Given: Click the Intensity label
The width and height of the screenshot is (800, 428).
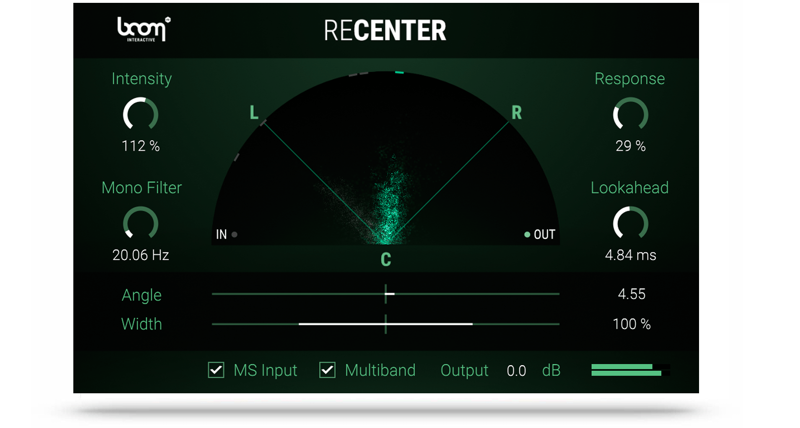Looking at the screenshot, I should (141, 79).
